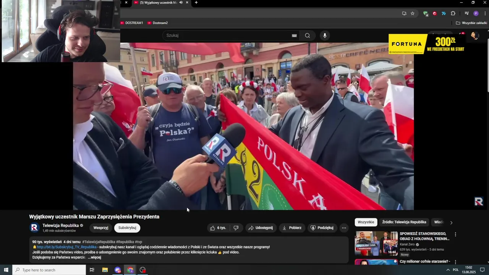
Task: Open Czy milioner cofnie starzenie video
Action: pyautogui.click(x=425, y=262)
